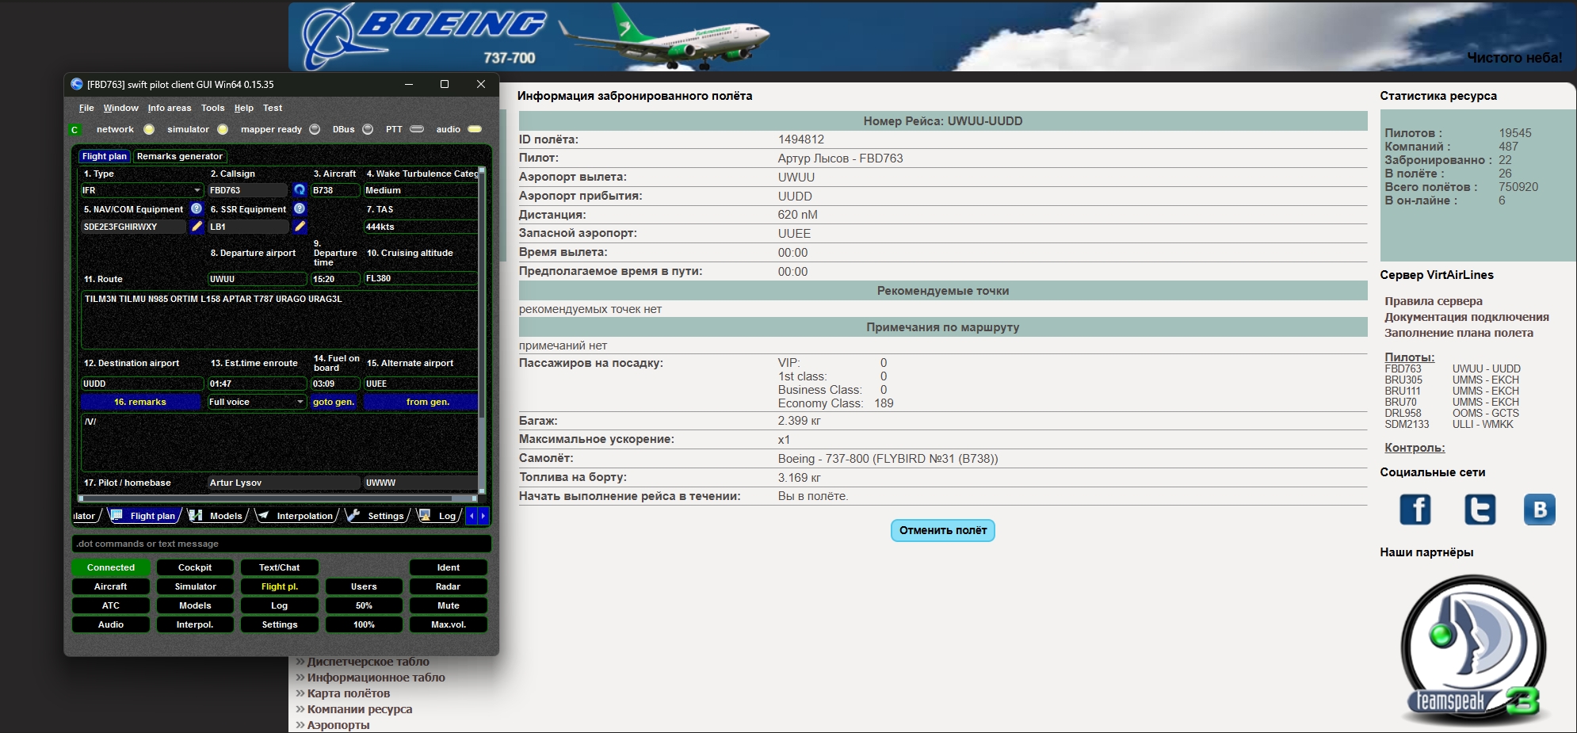The height and width of the screenshot is (733, 1577).
Task: Click the dot commands text input
Action: tap(281, 544)
